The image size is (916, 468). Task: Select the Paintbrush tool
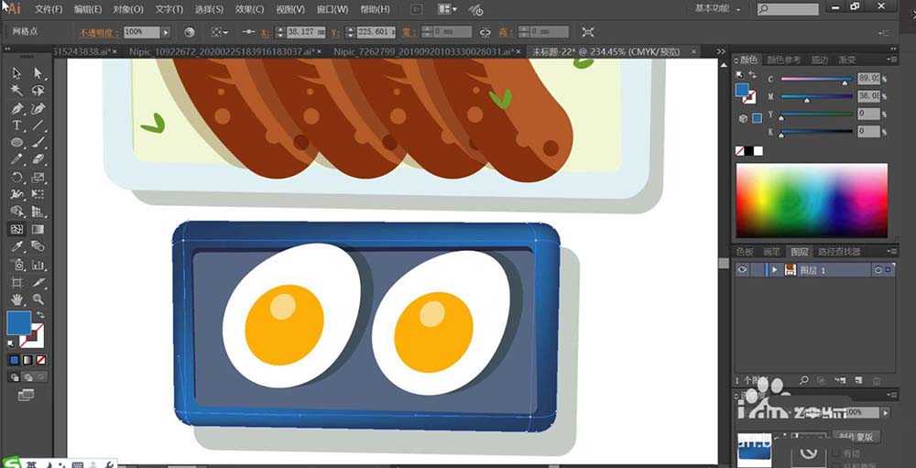point(38,142)
